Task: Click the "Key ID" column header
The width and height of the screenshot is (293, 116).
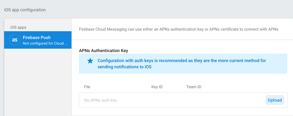Action: pos(157,87)
